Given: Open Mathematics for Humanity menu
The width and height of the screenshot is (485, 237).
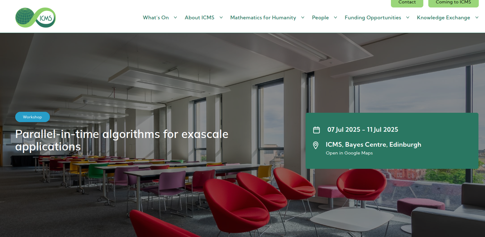Looking at the screenshot, I should pyautogui.click(x=263, y=17).
